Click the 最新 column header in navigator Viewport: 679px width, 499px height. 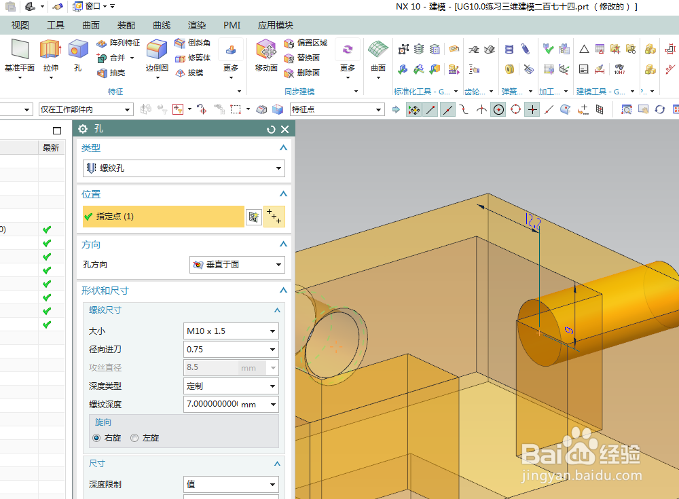51,148
